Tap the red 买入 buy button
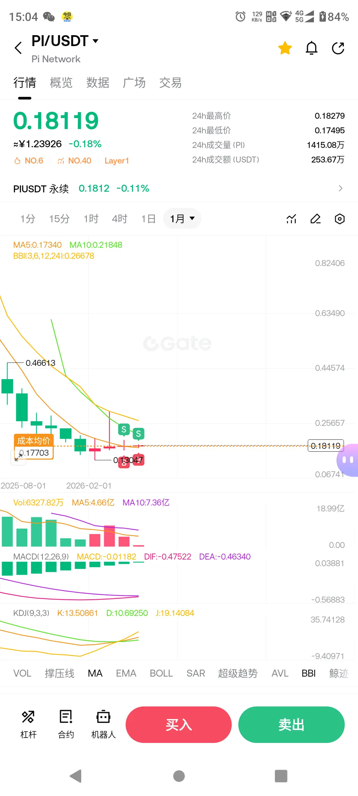358x796 pixels. point(179,725)
